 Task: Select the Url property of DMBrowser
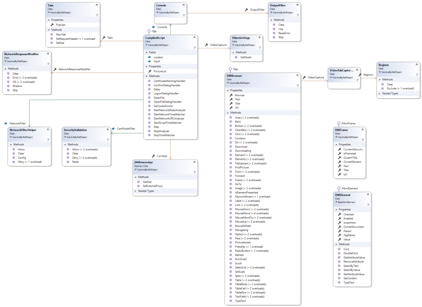click(237, 108)
